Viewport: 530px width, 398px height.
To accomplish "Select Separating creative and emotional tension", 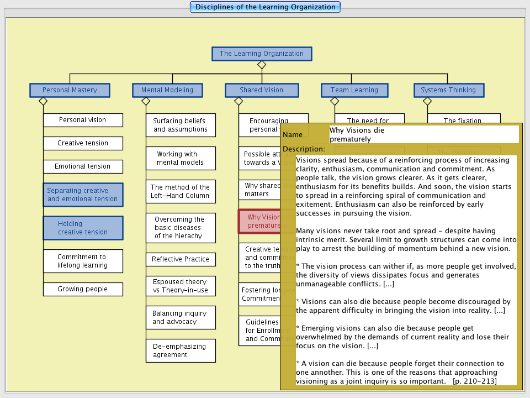I will pos(83,195).
